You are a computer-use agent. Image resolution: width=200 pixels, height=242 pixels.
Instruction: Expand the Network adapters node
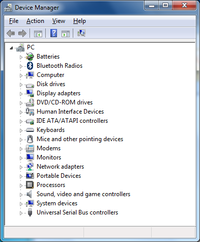[x=21, y=167]
